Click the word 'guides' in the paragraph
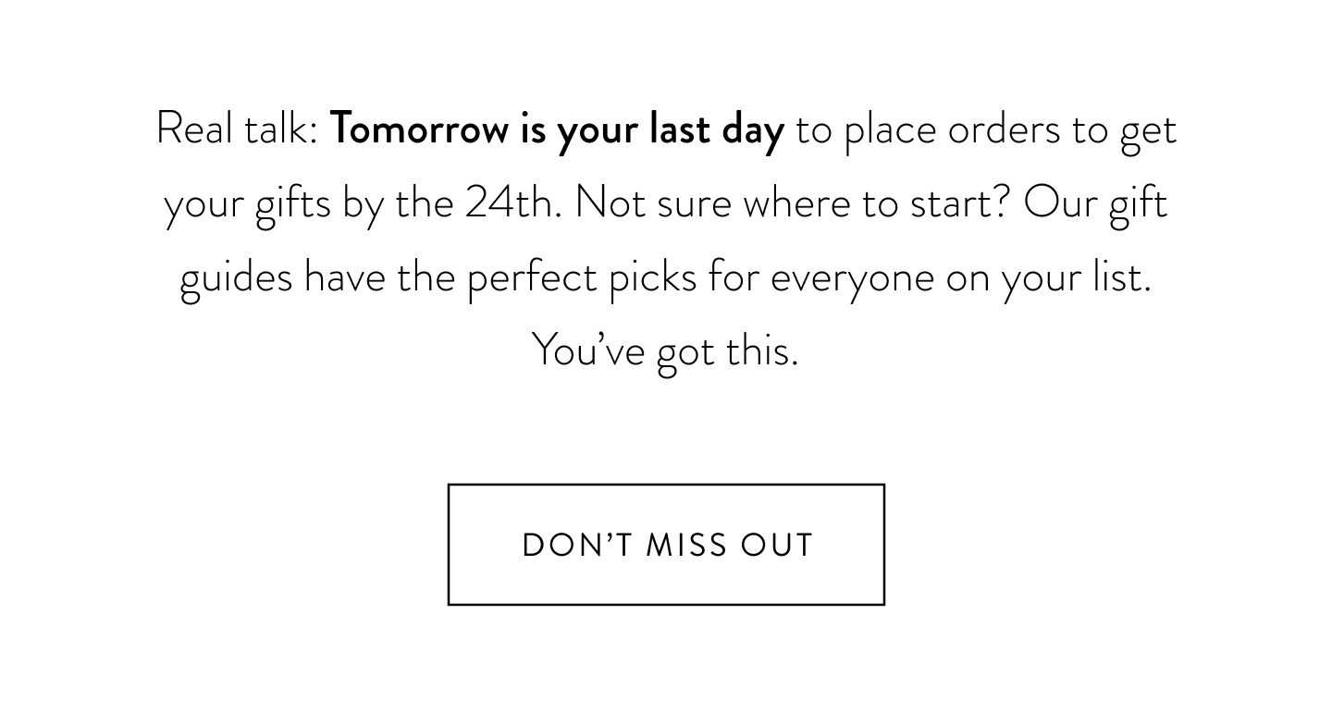Image resolution: width=1332 pixels, height=725 pixels. (x=236, y=278)
